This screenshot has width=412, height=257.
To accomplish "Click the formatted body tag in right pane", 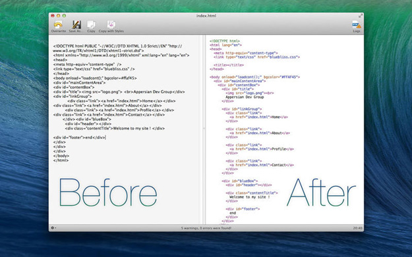I will click(x=254, y=77).
